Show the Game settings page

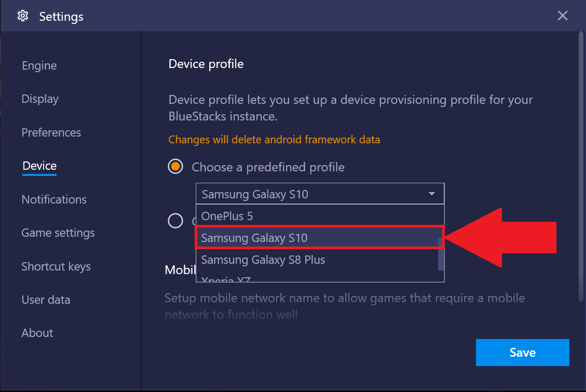pyautogui.click(x=58, y=233)
